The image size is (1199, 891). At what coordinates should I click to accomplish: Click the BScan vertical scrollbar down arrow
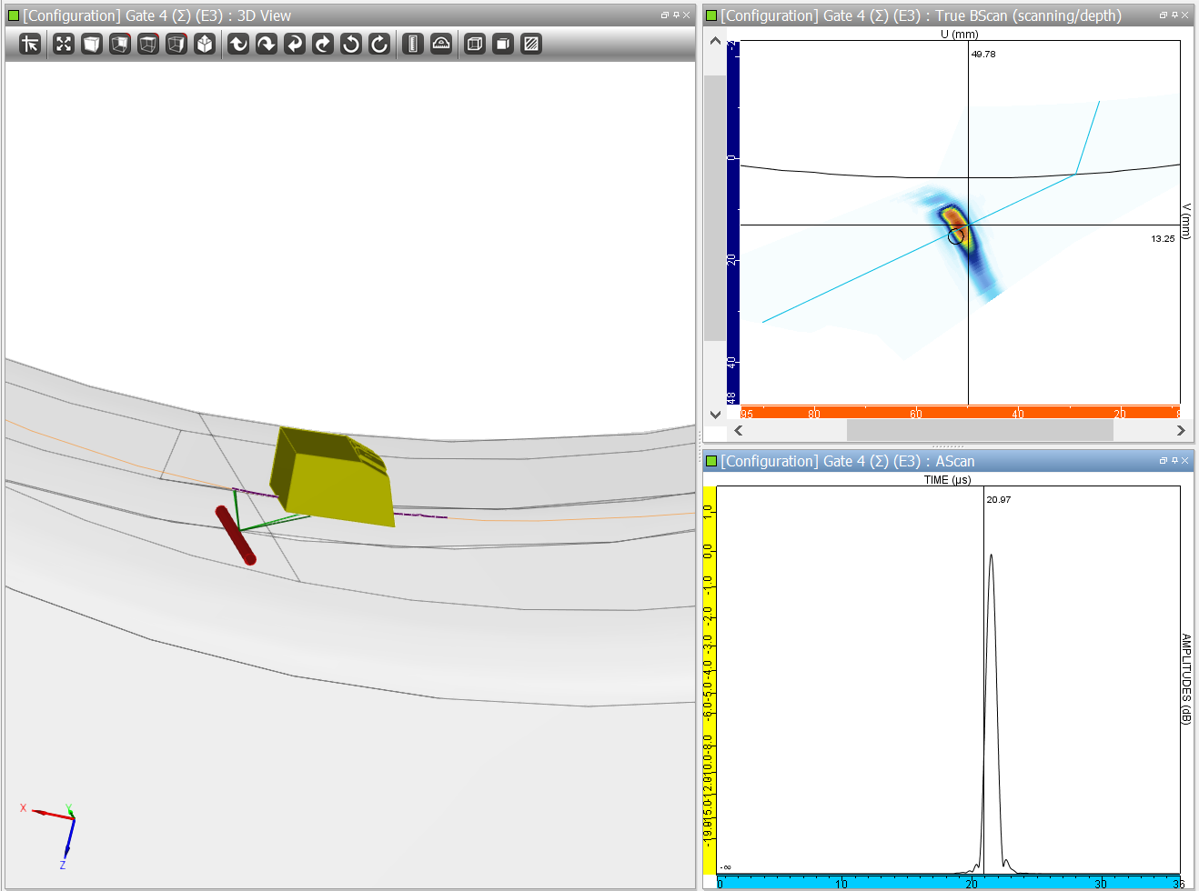715,415
